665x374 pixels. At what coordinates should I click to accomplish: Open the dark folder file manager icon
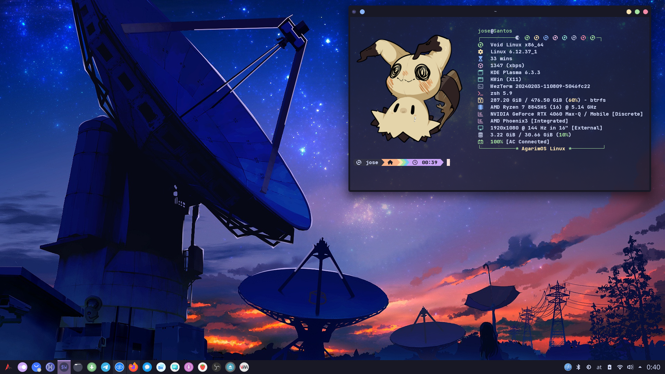[x=78, y=367]
